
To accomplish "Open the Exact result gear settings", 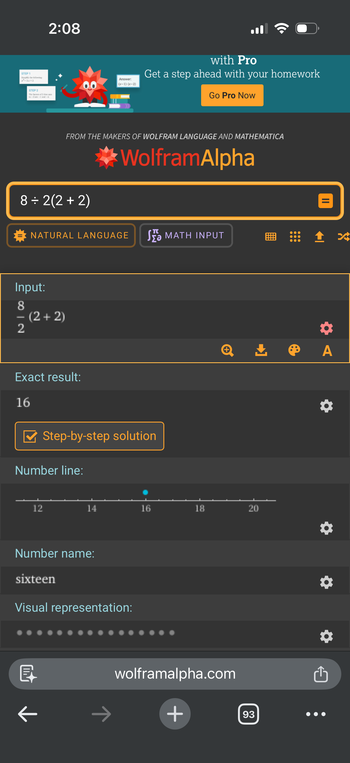I will pos(326,406).
